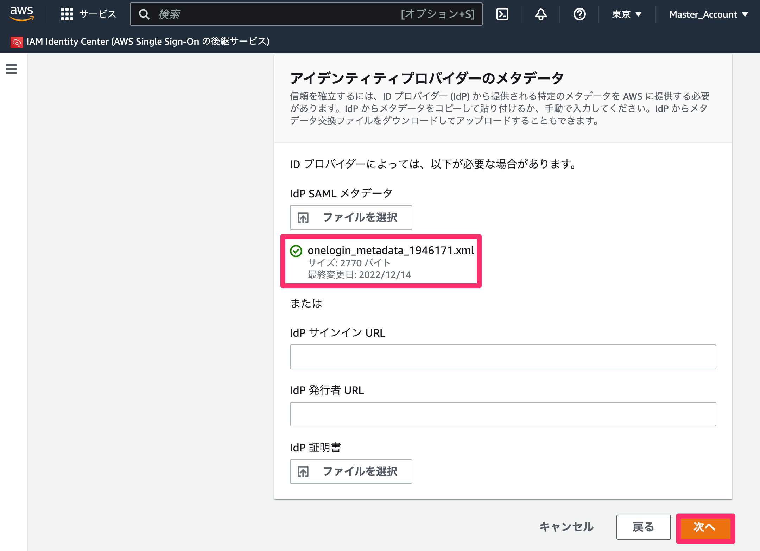
Task: Click 戻る to go back
Action: (643, 527)
